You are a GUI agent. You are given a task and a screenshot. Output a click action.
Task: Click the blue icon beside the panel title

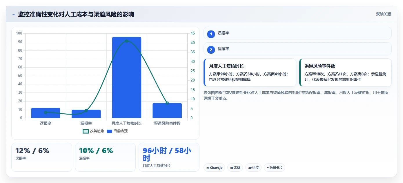pos(14,15)
